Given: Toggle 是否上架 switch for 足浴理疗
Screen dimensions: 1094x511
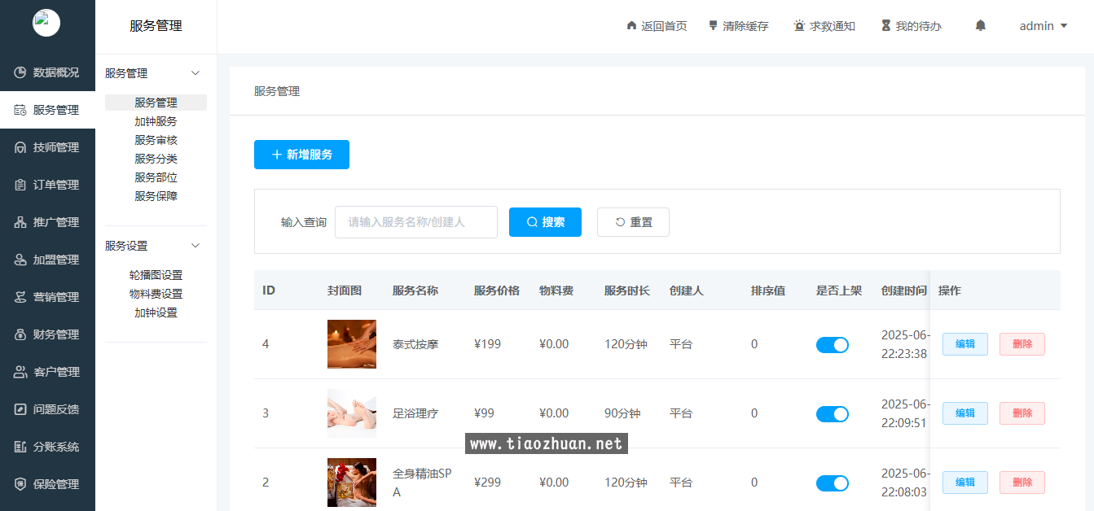Looking at the screenshot, I should pos(832,414).
